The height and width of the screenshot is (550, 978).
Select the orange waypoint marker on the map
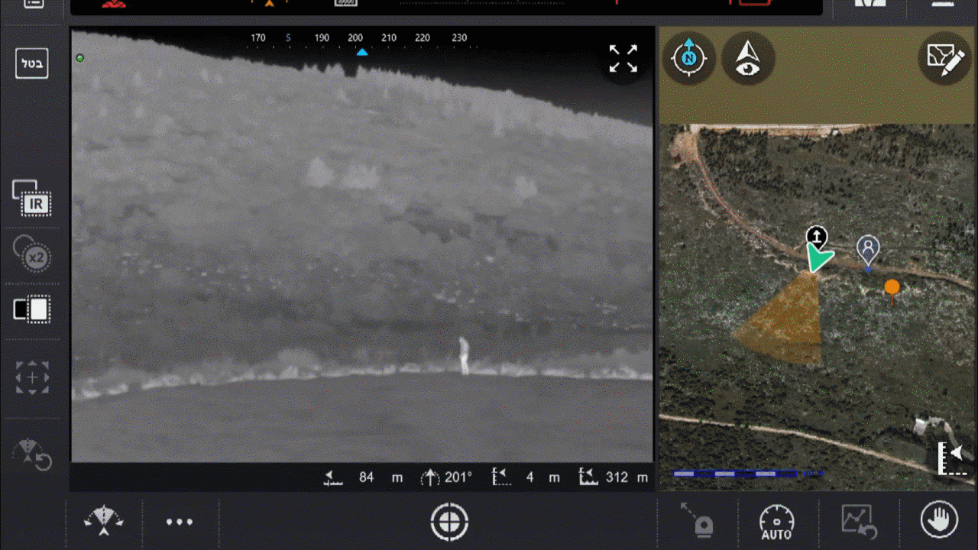892,288
